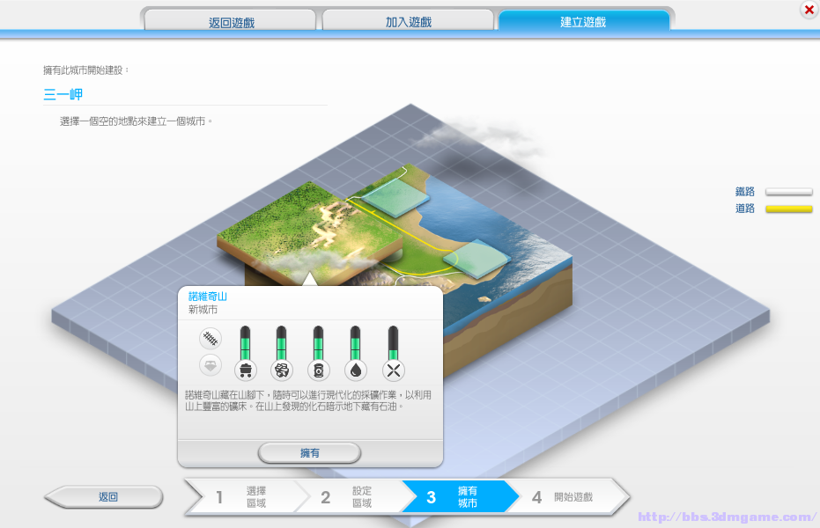This screenshot has height=528, width=820.
Task: Switch to the 加入遊戲 tab
Action: (x=409, y=21)
